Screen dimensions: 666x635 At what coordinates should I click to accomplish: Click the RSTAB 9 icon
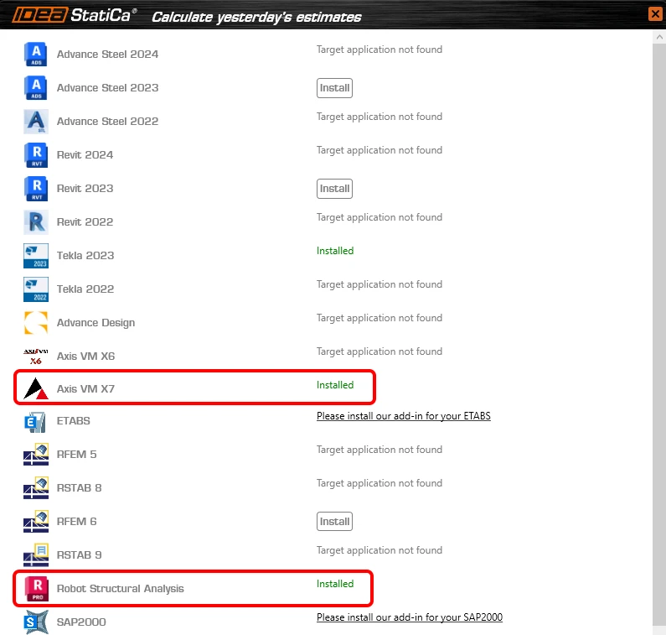(36, 555)
